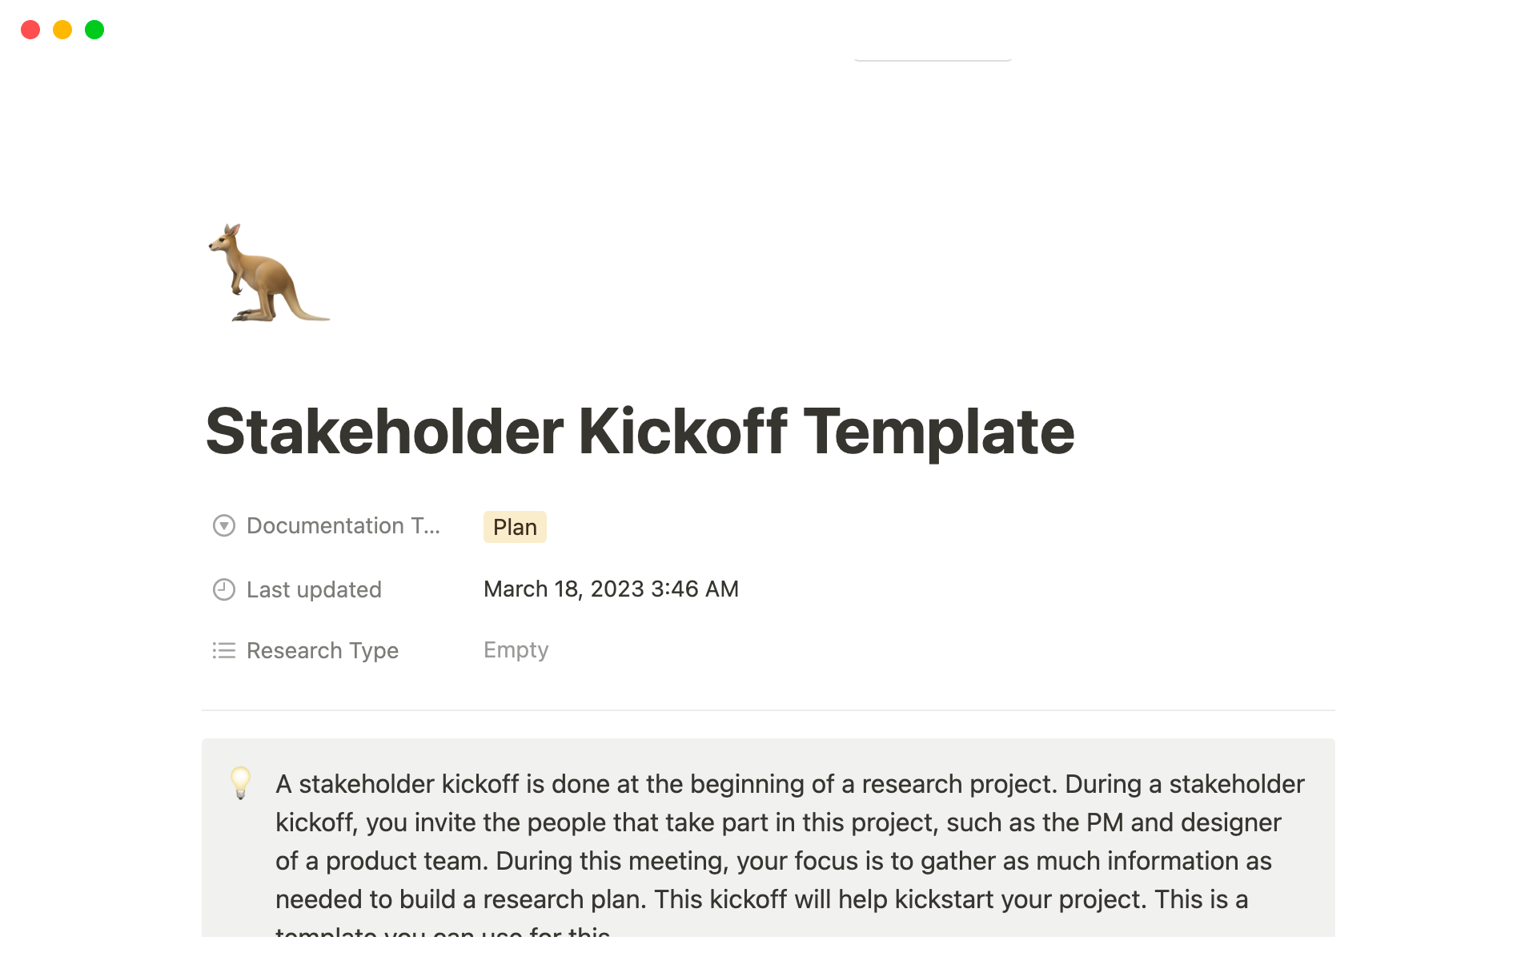Click the callout line starting 'of a product team'
Image resolution: width=1537 pixels, height=961 pixels.
click(773, 861)
